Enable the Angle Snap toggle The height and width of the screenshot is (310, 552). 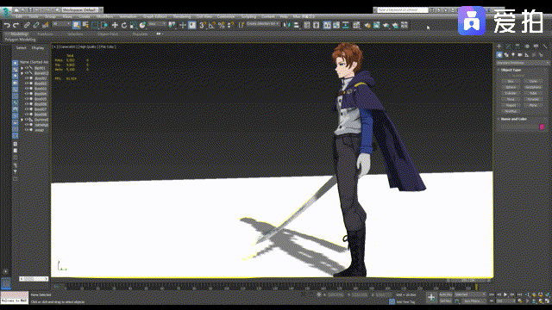pyautogui.click(x=211, y=25)
